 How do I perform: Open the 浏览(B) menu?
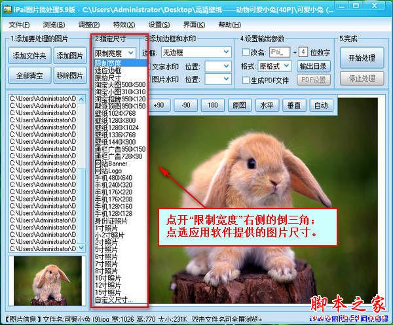[x=54, y=25]
